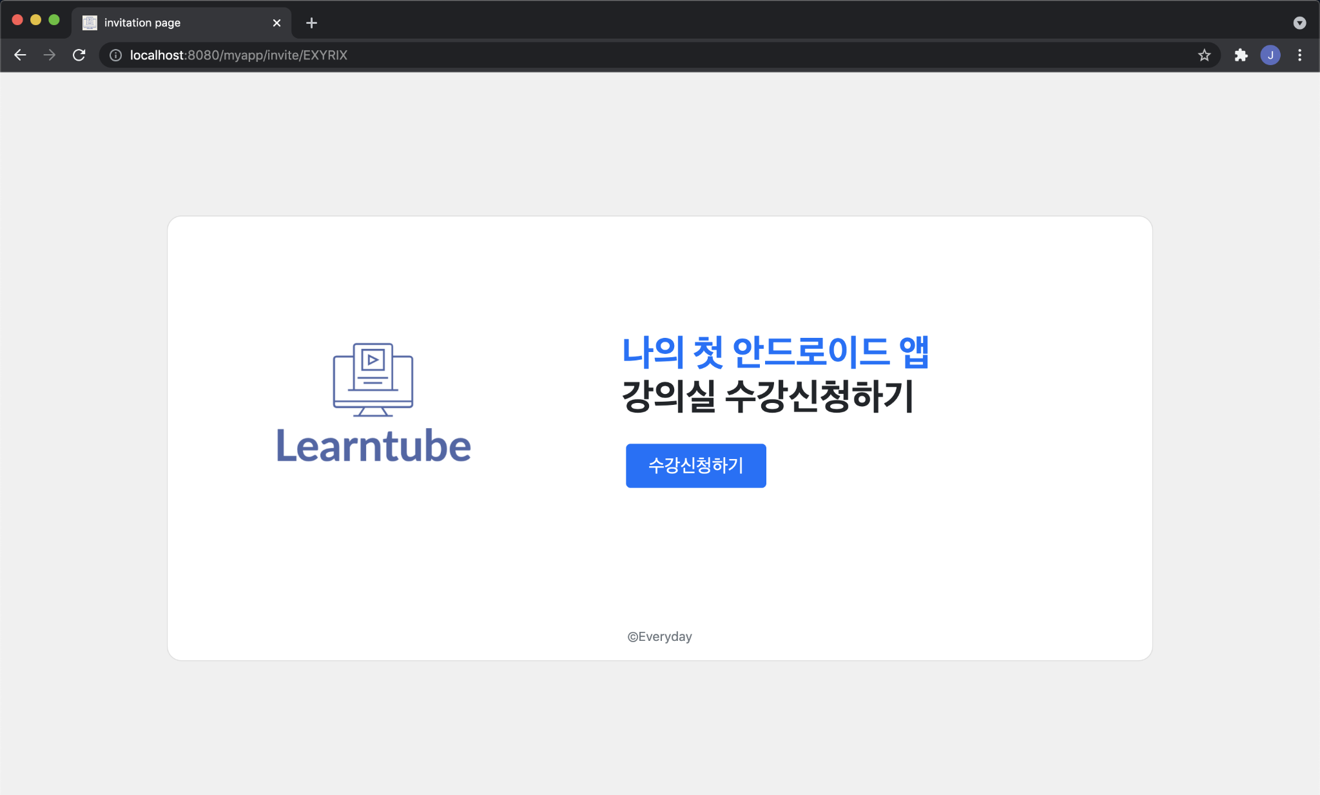Image resolution: width=1320 pixels, height=795 pixels.
Task: Click the Learntube monitor logo icon
Action: tap(372, 379)
